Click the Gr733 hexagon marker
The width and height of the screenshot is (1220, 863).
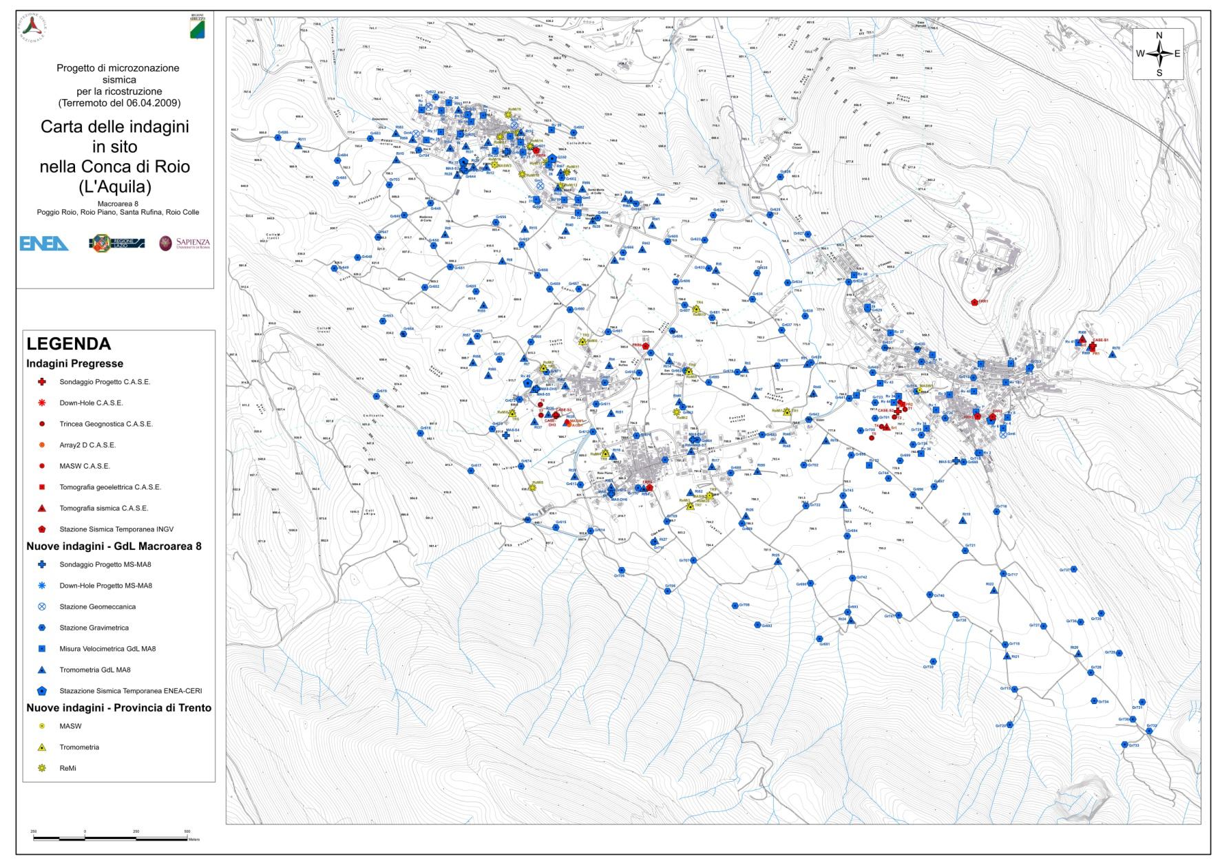[1124, 745]
